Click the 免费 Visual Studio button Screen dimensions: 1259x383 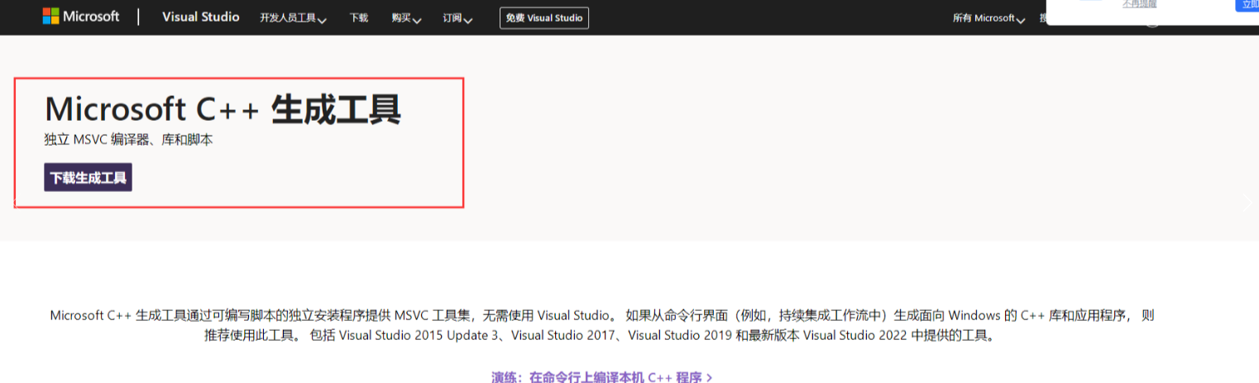(544, 17)
